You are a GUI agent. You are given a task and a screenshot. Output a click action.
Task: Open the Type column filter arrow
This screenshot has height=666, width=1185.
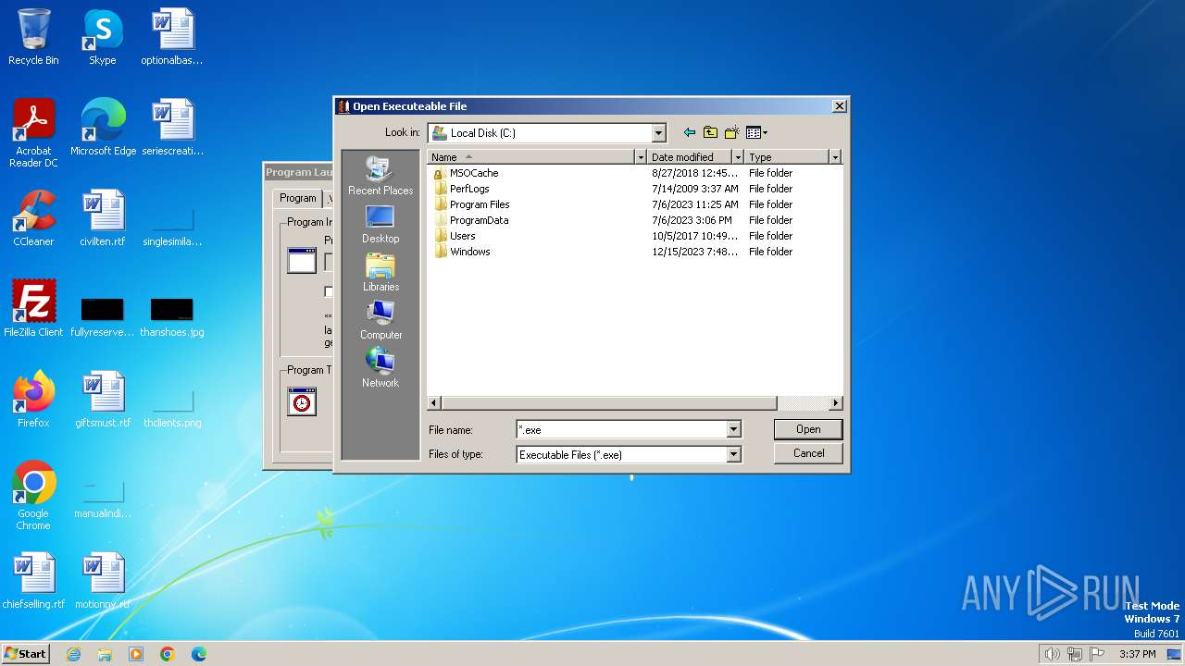click(x=835, y=157)
